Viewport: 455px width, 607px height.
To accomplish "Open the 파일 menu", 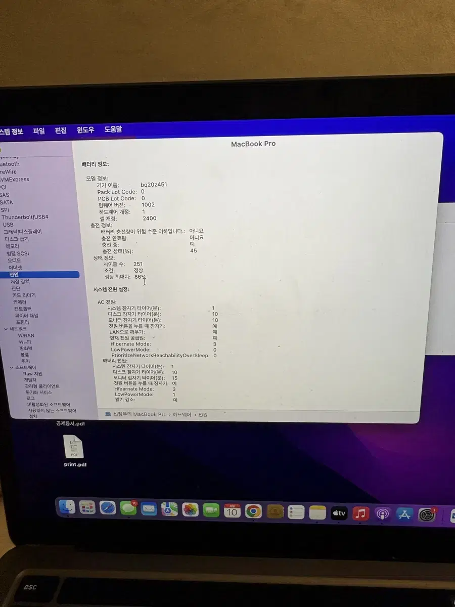I will coord(39,131).
